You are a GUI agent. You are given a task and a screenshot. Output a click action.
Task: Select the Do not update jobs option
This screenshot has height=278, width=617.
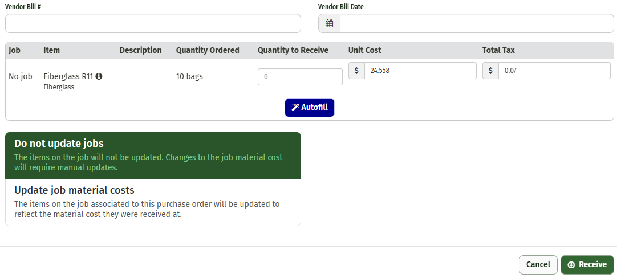point(153,156)
